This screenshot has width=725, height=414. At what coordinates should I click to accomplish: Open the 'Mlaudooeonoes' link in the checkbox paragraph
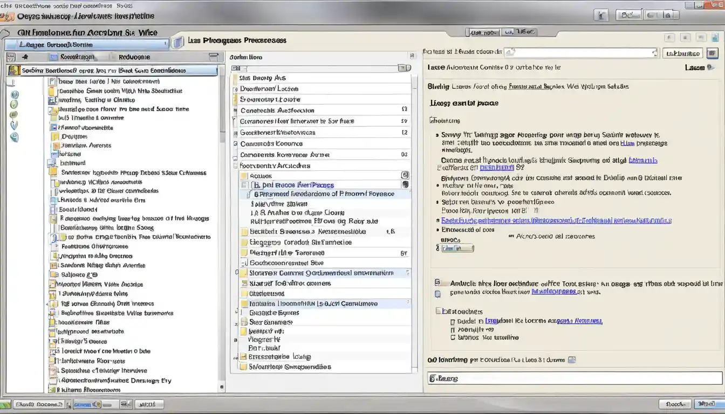tap(554, 291)
